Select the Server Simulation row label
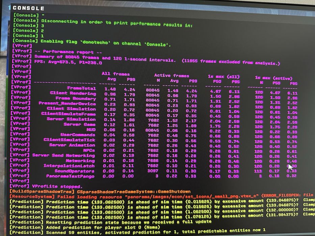The width and height of the screenshot is (315, 236). [71, 119]
